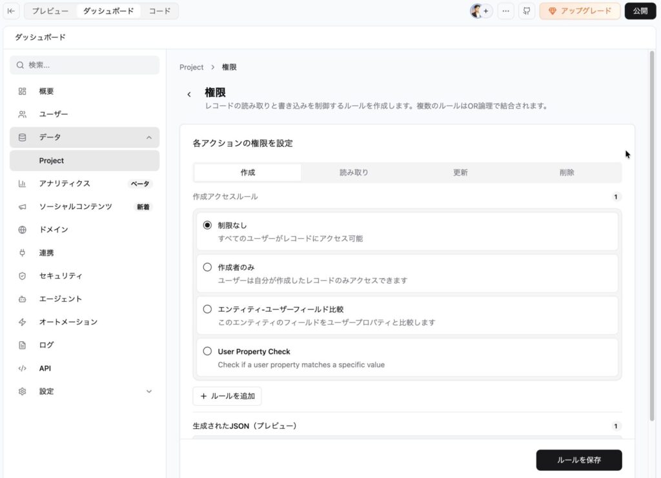Open the three-dots more options menu
The image size is (661, 478).
[x=505, y=11]
